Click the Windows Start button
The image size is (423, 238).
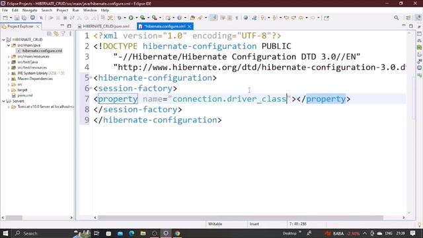click(x=5, y=233)
